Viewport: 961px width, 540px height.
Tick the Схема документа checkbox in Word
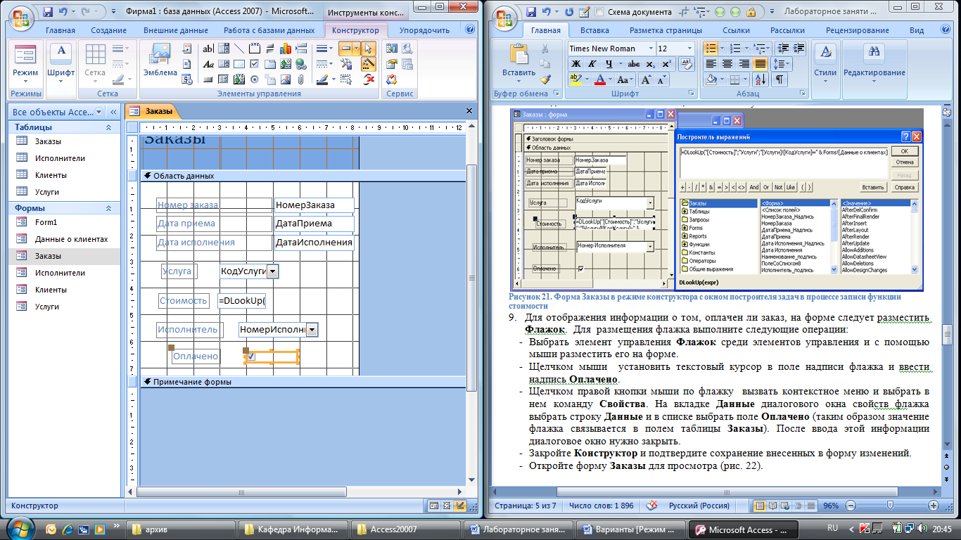click(x=599, y=12)
